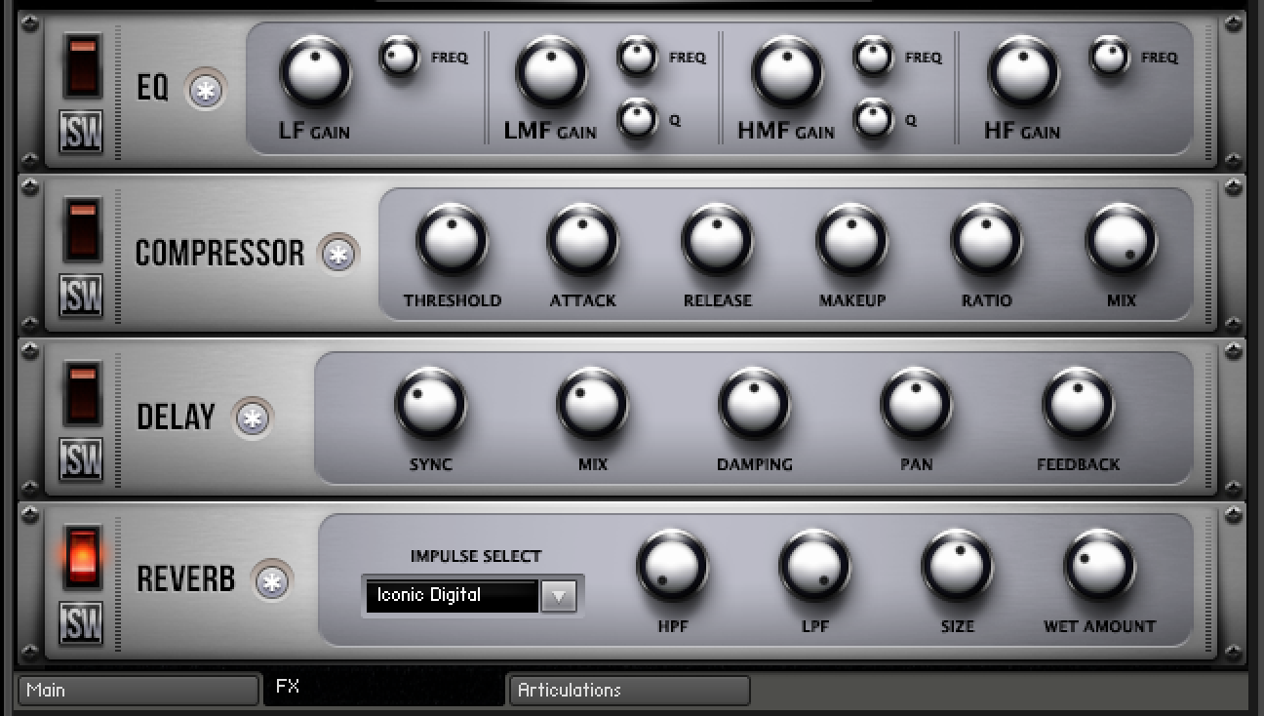Click the Delay edit asterisk icon
Viewport: 1264px width, 716px height.
[253, 418]
